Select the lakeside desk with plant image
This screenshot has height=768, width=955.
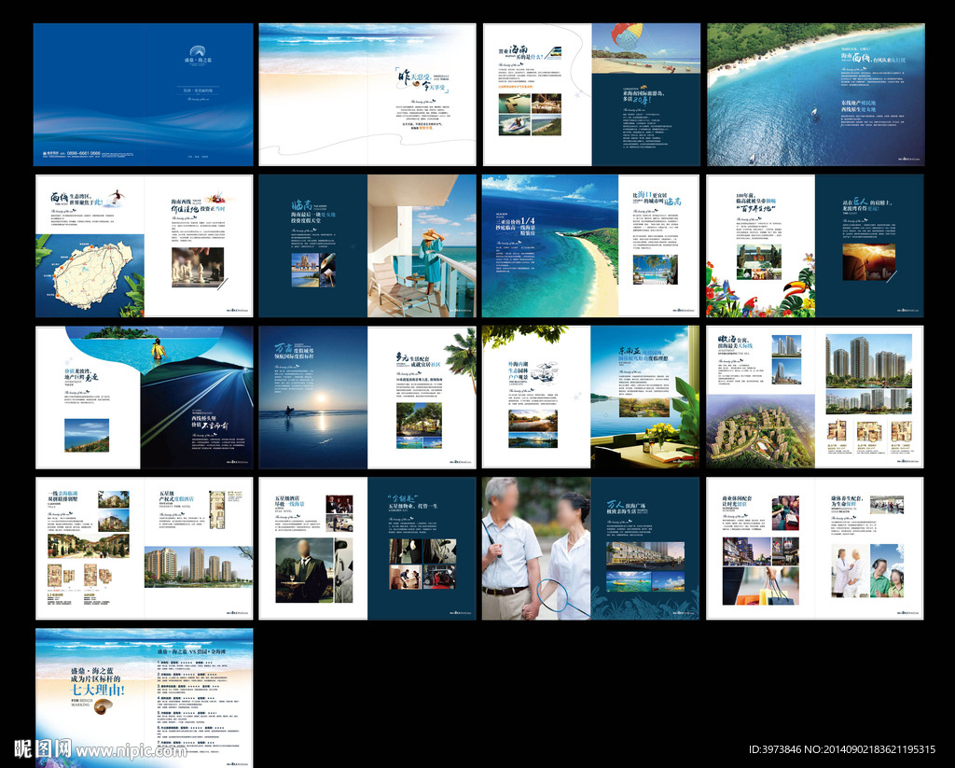tap(645, 398)
